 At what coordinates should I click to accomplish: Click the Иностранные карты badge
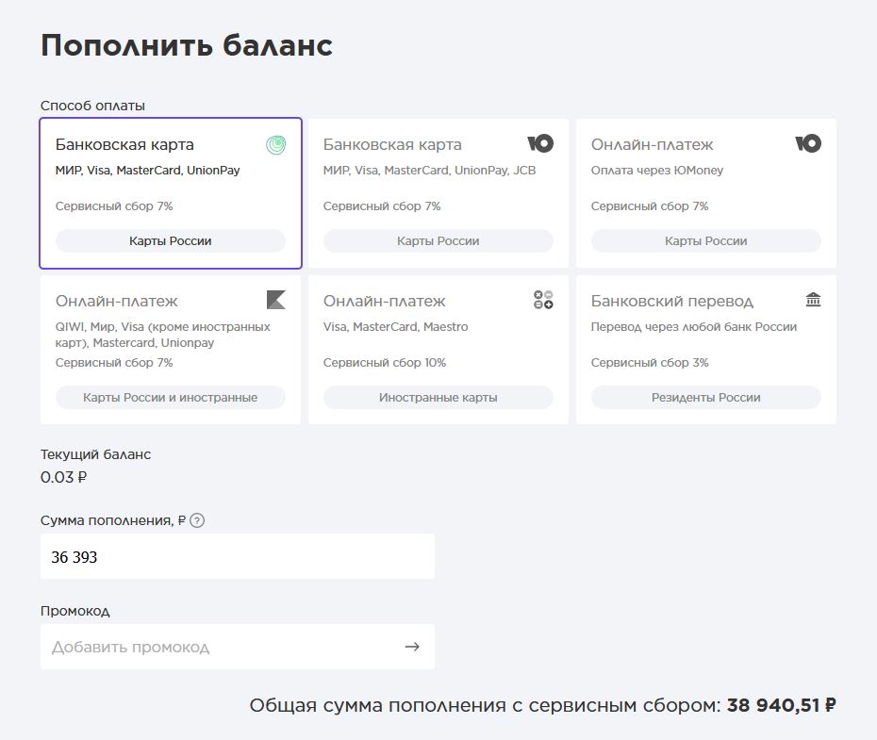click(438, 397)
